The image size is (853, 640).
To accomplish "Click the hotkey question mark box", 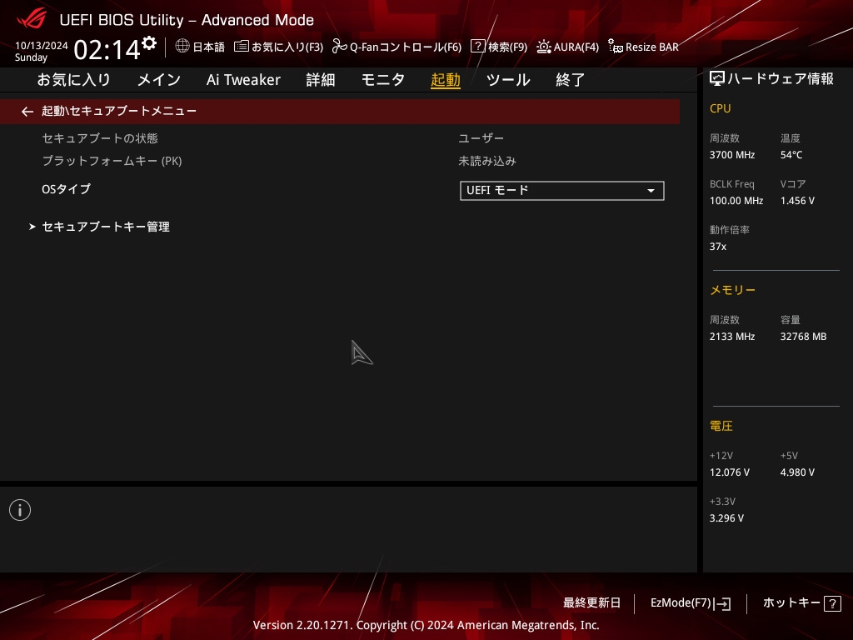I will tap(832, 603).
